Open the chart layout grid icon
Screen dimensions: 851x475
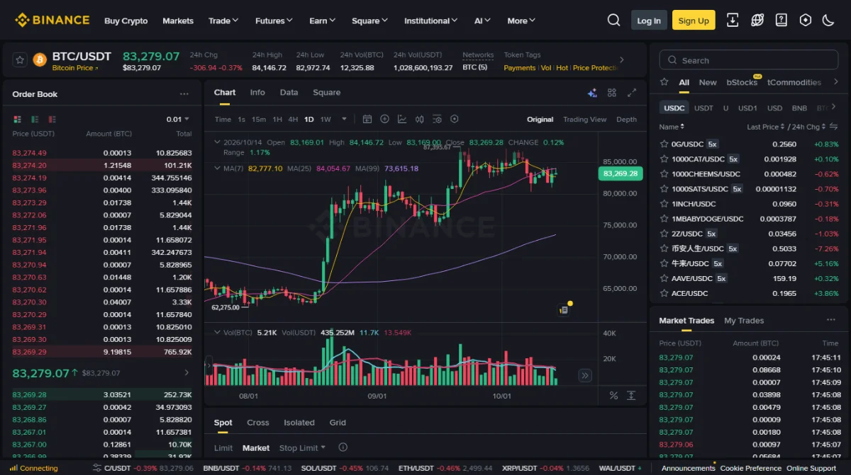[612, 93]
